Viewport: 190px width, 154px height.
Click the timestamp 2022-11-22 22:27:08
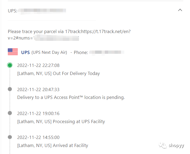pyautogui.click(x=38, y=65)
